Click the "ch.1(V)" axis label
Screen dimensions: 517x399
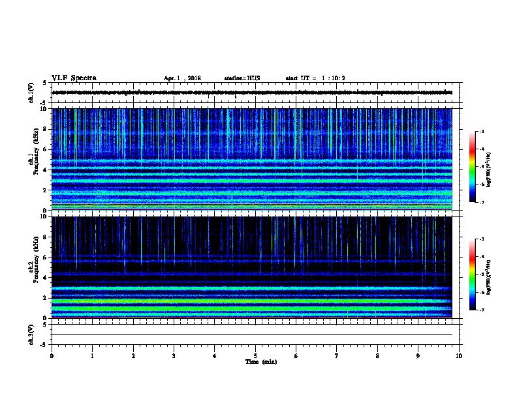tap(31, 93)
